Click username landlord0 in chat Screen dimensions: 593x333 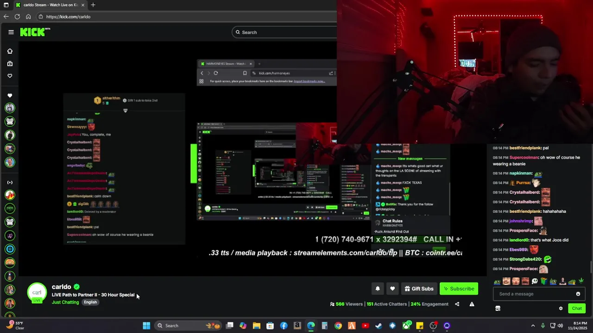tap(519, 240)
